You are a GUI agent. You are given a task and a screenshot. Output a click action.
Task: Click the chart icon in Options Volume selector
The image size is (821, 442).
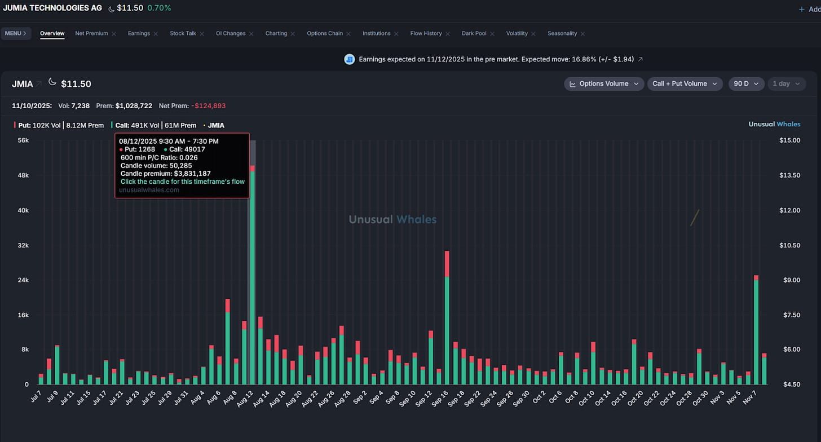tap(573, 84)
